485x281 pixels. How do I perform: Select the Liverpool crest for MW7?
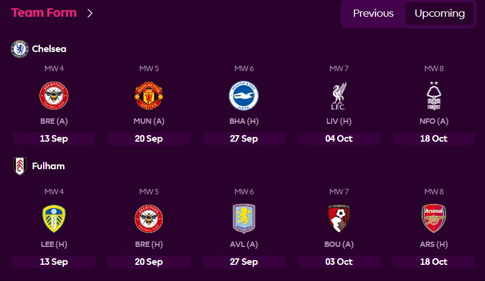[339, 96]
